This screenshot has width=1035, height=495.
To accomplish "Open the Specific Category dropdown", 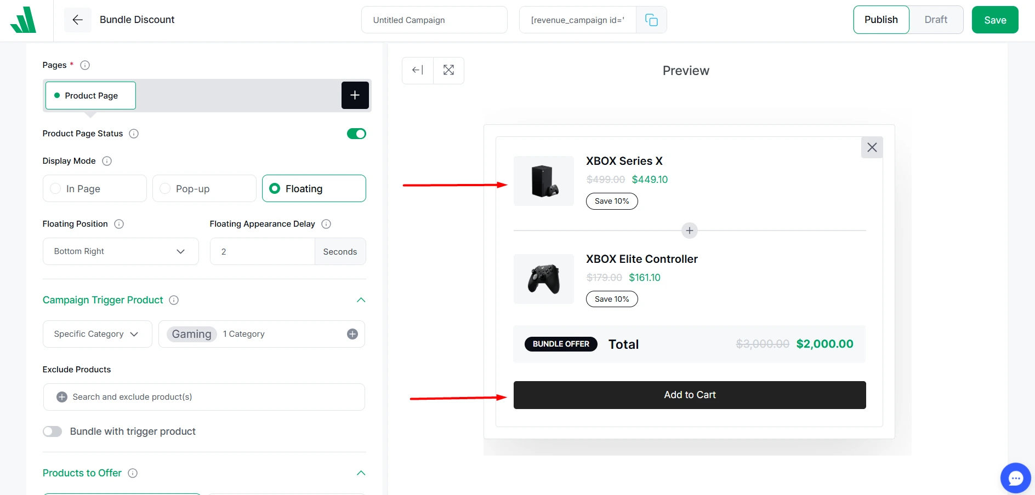I will [98, 334].
